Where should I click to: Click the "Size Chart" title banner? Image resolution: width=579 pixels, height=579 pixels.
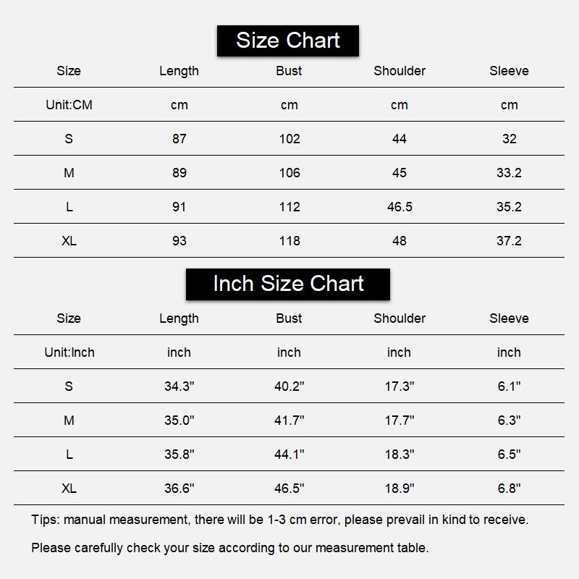288,41
